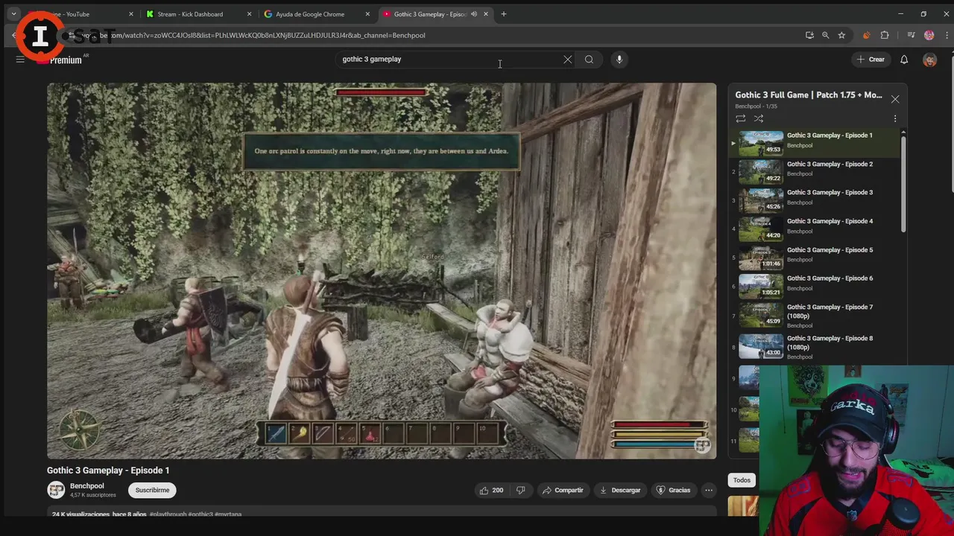954x536 pixels.
Task: Click the video player area
Action: coord(382,271)
